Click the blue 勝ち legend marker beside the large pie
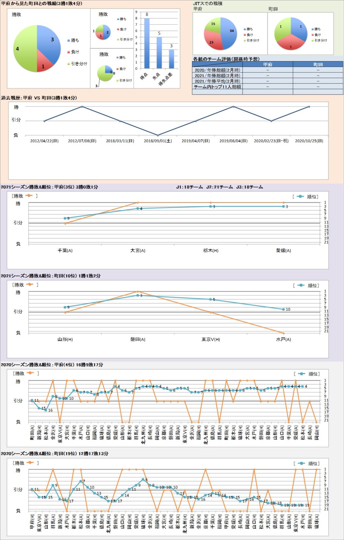Screen dimensions: 344x540 (69, 41)
